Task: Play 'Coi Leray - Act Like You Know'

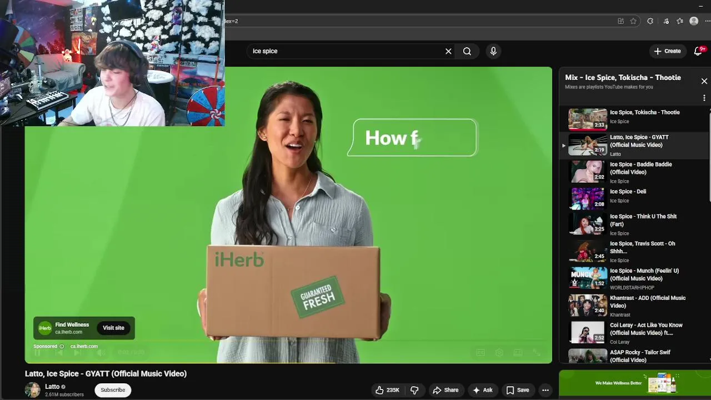Action: 634,333
